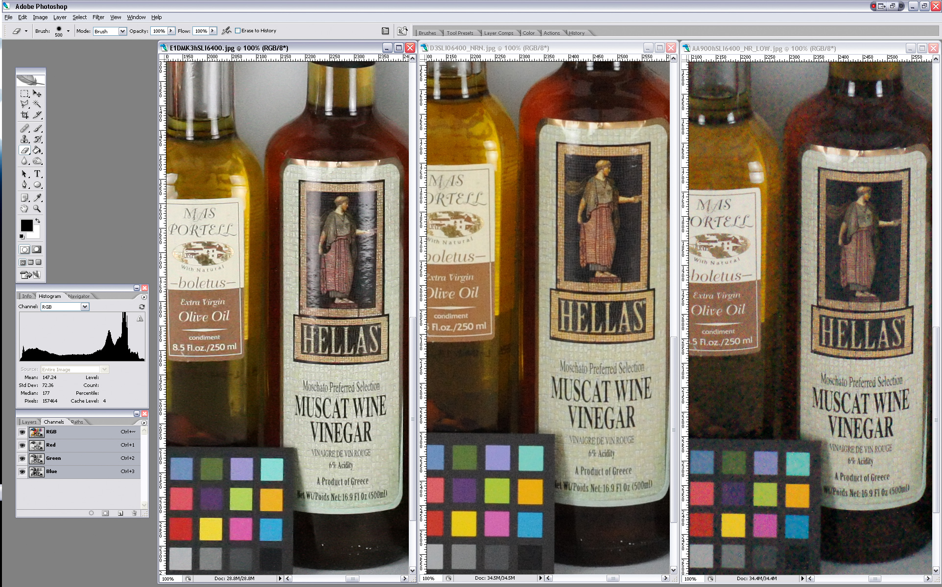
Task: Click the cached data warning icon
Action: click(x=140, y=318)
